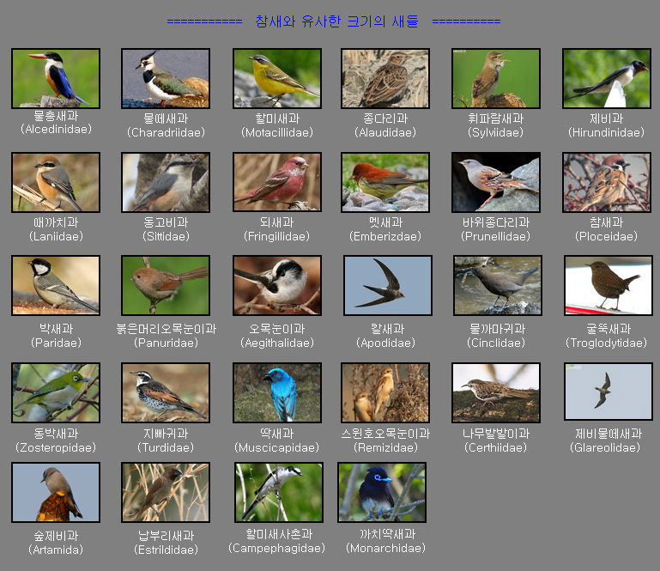Viewport: 660px width, 571px height.
Task: Click the Cinclidae dipper thumbnail
Action: point(498,285)
